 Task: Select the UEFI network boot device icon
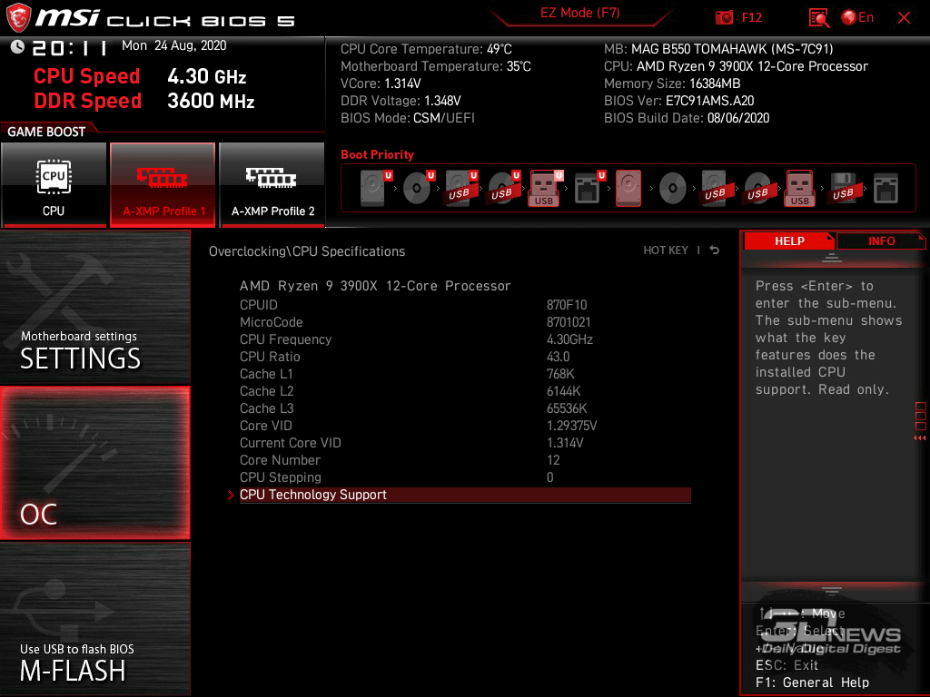click(x=589, y=188)
